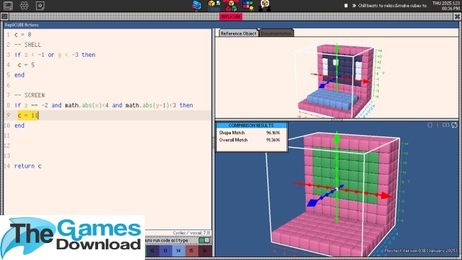Select color swatch 14
This screenshot has width=462, height=260.
pos(178,251)
